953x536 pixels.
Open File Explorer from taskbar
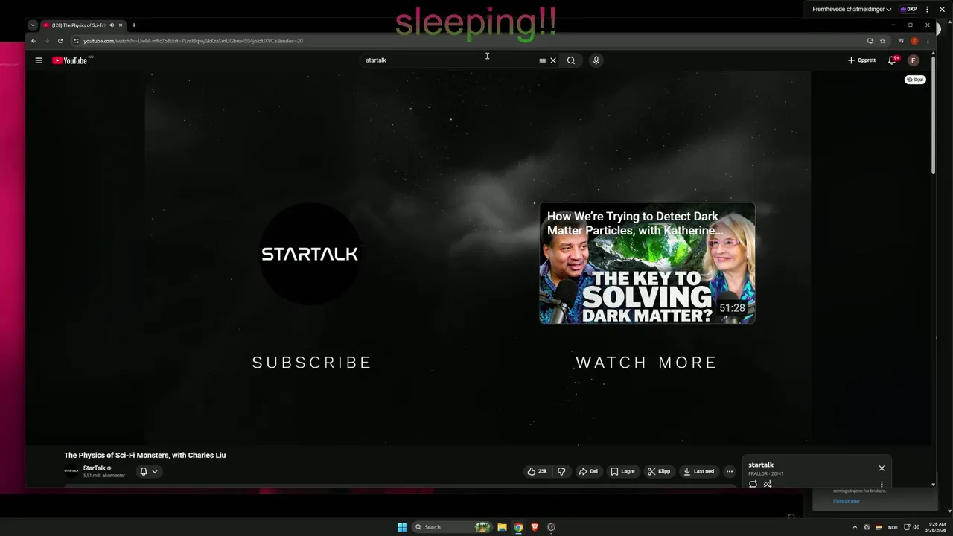[502, 527]
